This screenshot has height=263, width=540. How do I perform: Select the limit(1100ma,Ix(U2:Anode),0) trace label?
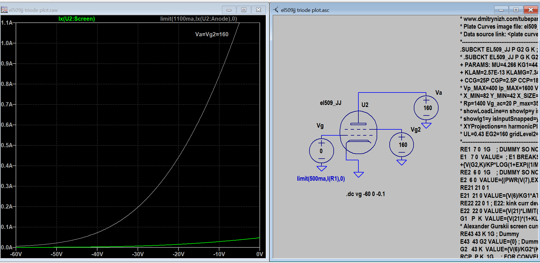[198, 19]
